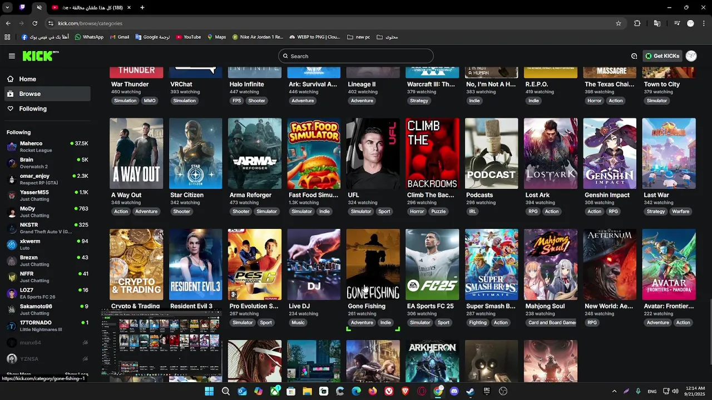The width and height of the screenshot is (712, 400).
Task: Open the New World Aeternum cover
Action: 610,264
